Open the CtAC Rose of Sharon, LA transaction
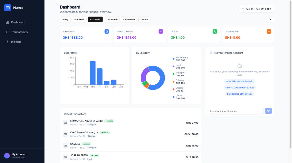 pos(131,134)
